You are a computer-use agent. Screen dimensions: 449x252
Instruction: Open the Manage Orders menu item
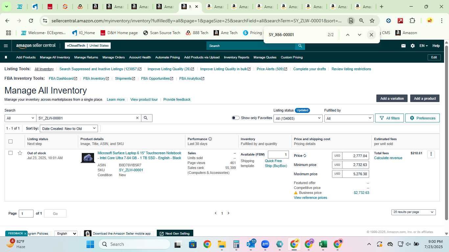pyautogui.click(x=113, y=57)
